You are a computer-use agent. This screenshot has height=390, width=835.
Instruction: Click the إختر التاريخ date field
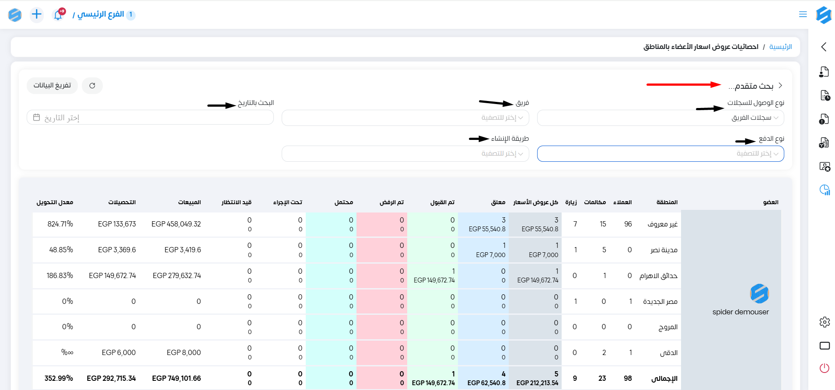click(150, 118)
